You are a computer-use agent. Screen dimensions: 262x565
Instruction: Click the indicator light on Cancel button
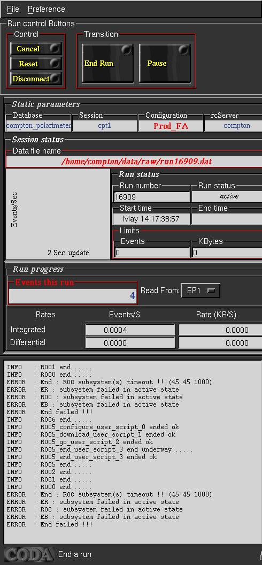(x=55, y=48)
